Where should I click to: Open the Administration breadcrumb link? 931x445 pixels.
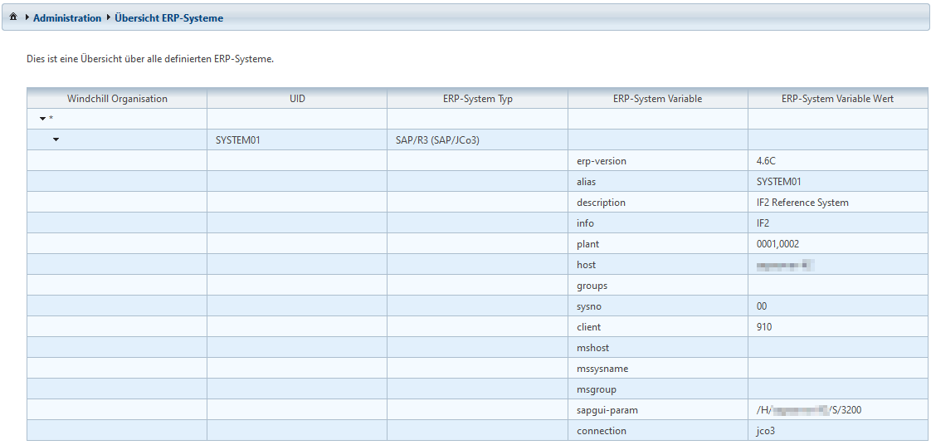[67, 17]
